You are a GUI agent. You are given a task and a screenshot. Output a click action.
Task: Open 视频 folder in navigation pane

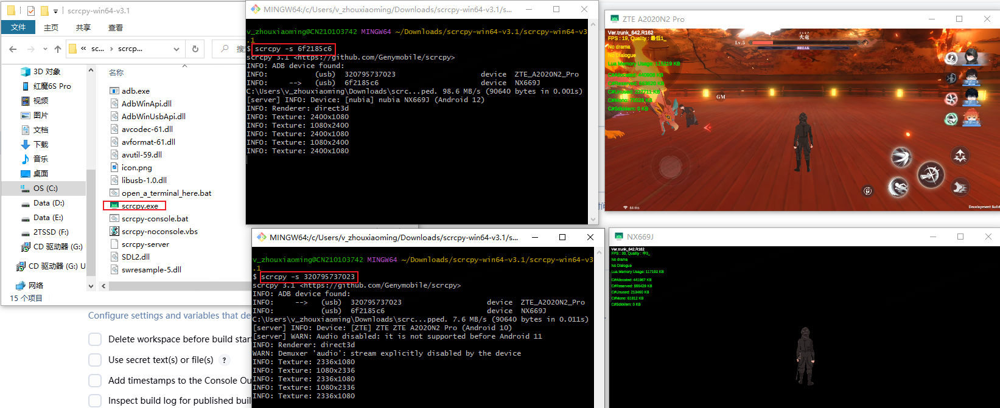[41, 100]
